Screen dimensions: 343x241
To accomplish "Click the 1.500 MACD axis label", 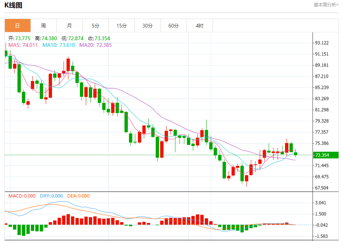I will [320, 214].
